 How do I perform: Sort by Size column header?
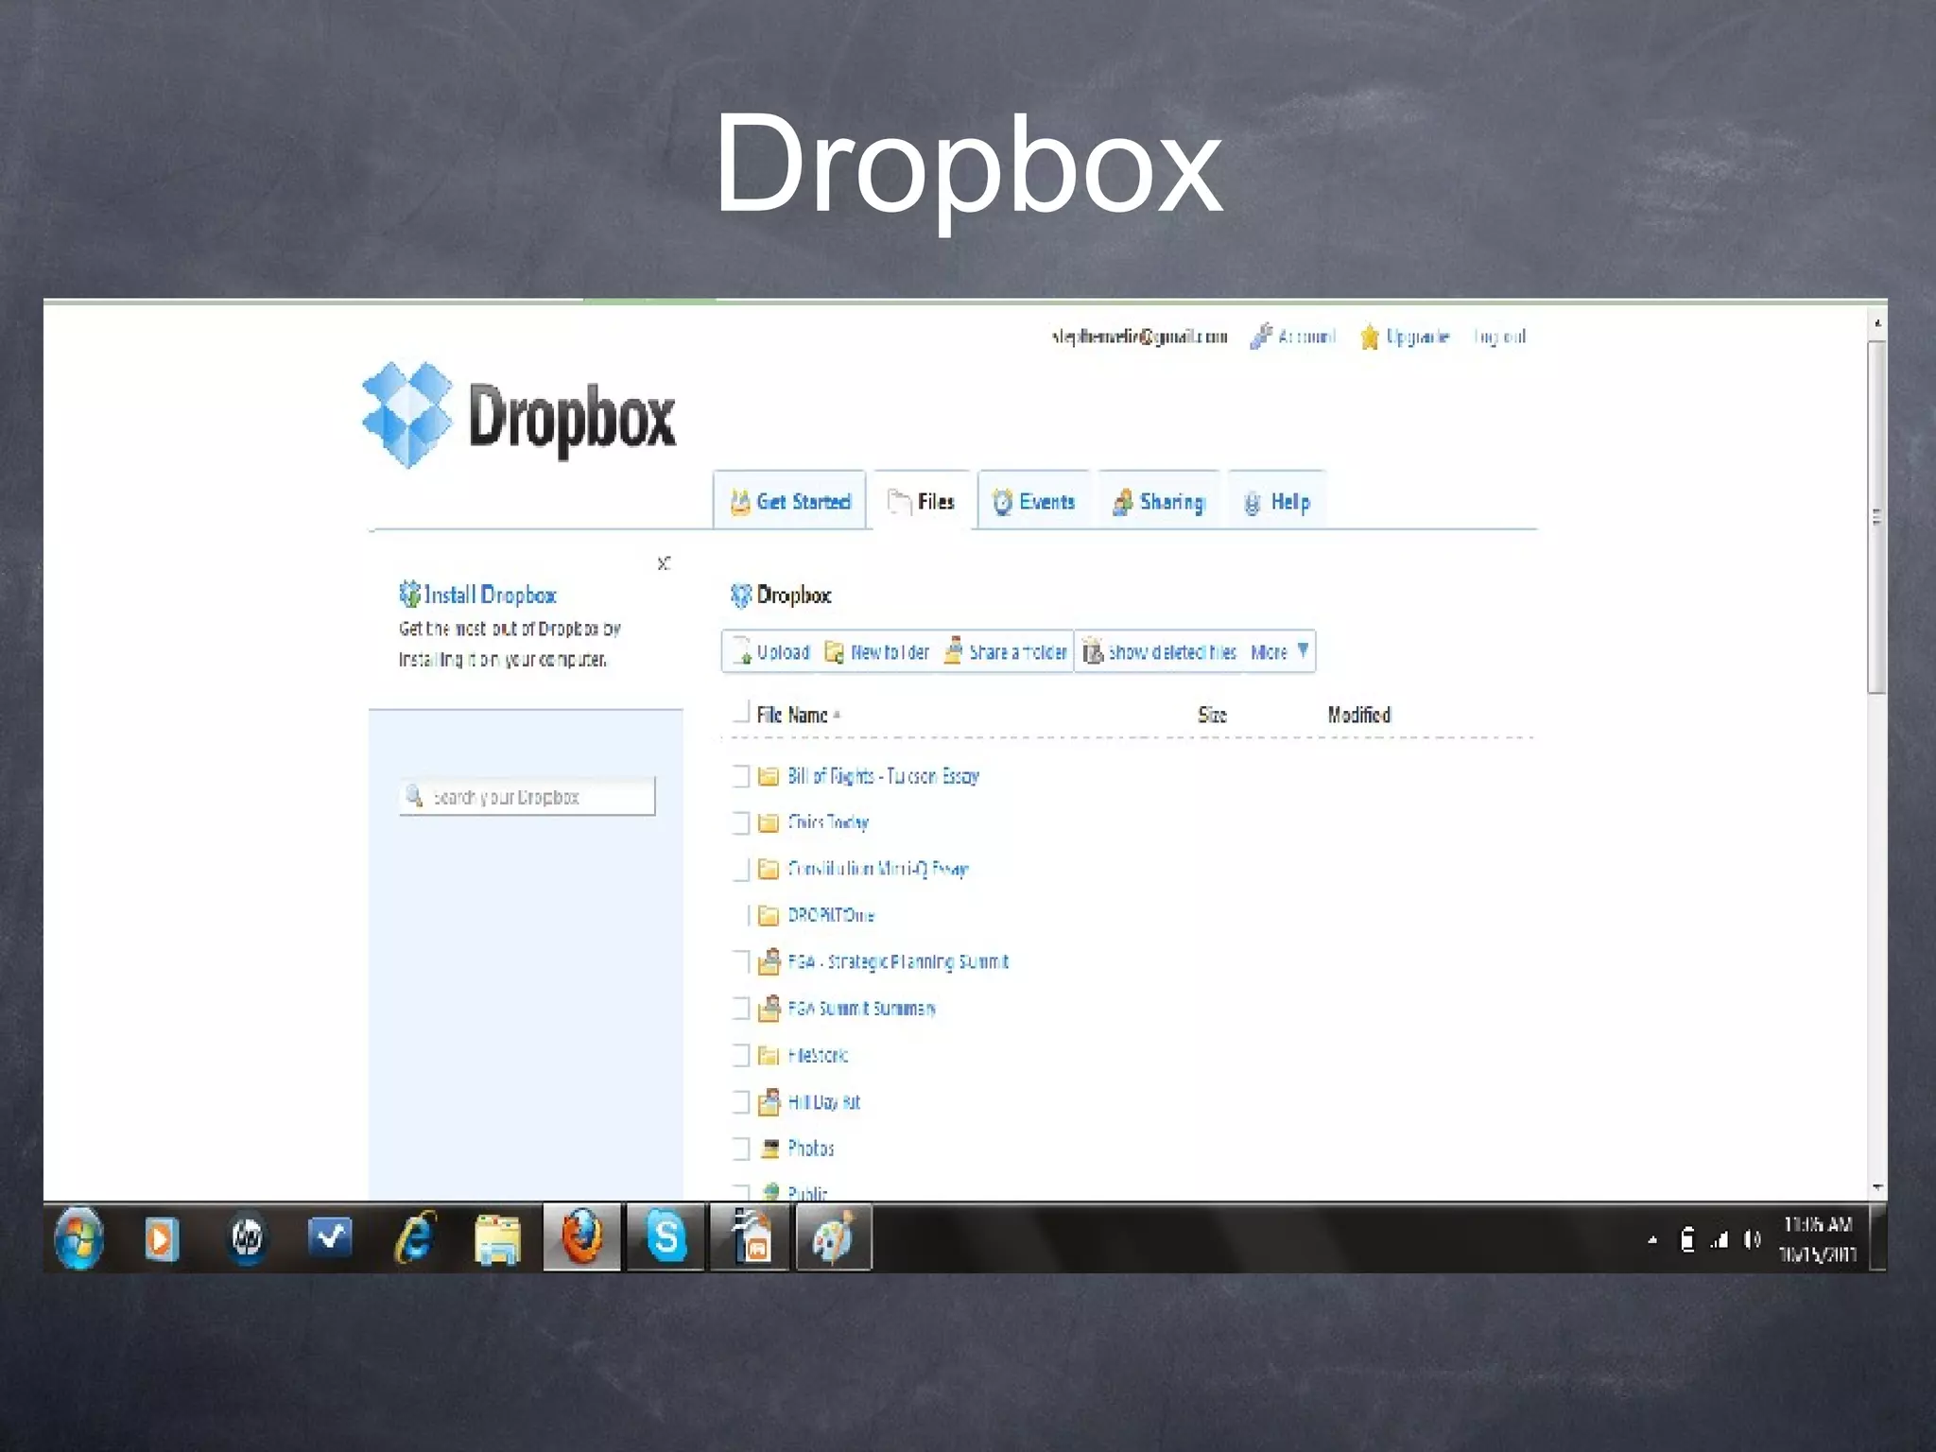point(1212,715)
